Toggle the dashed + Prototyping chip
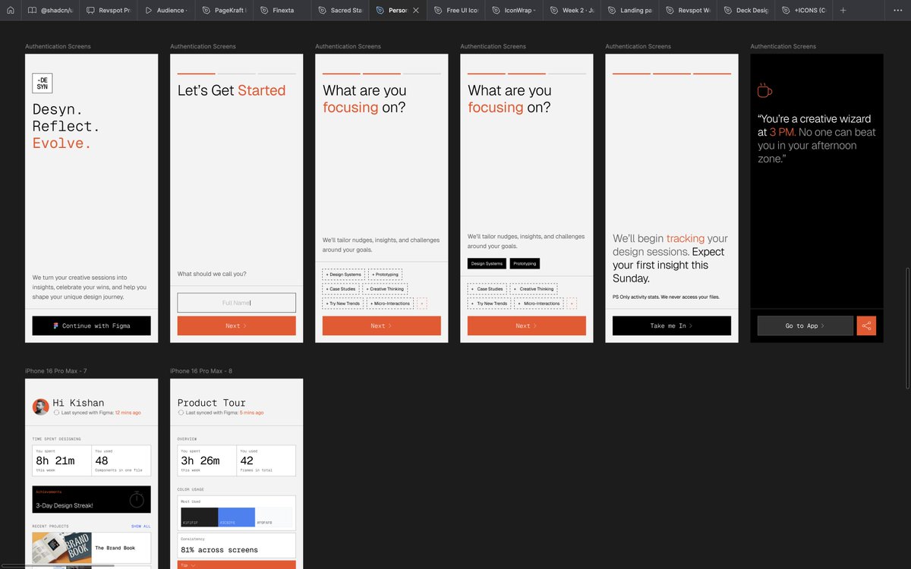This screenshot has width=911, height=569. coord(385,275)
